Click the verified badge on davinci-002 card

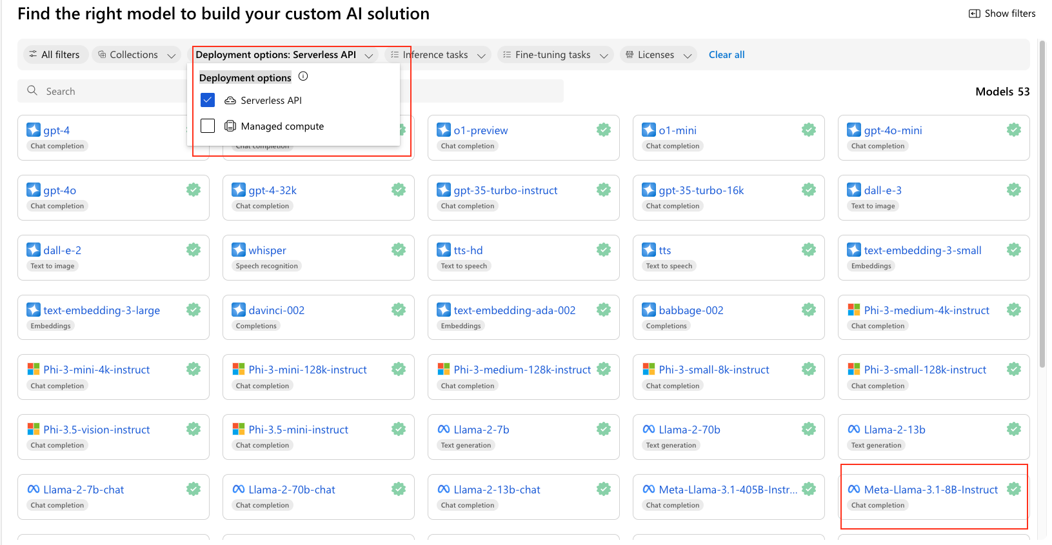(399, 310)
